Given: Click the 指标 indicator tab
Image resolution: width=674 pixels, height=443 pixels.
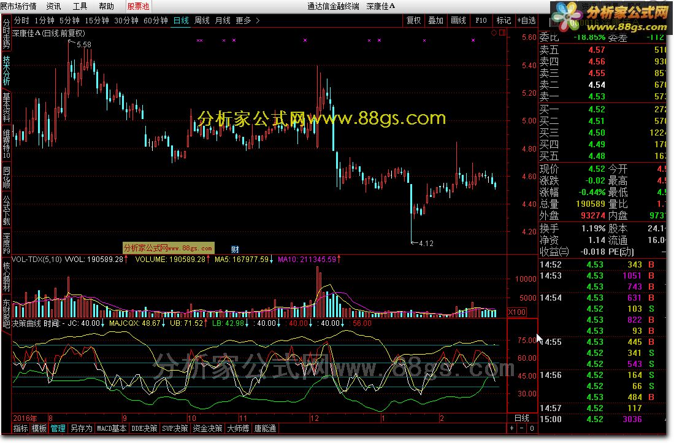Looking at the screenshot, I should [x=20, y=428].
